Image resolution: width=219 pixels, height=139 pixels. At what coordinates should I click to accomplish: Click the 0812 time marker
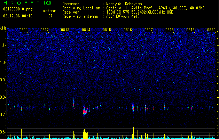coord(45,30)
